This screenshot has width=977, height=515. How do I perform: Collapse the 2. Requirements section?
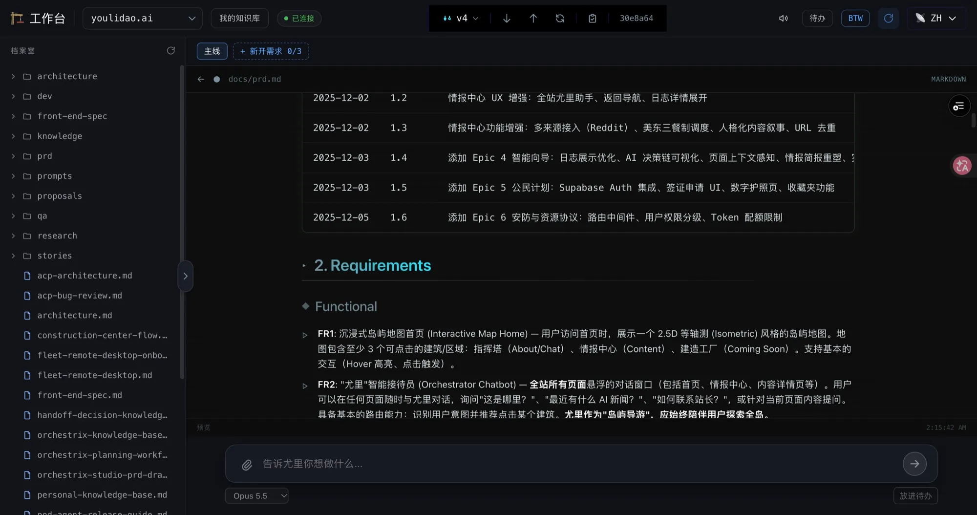[304, 266]
